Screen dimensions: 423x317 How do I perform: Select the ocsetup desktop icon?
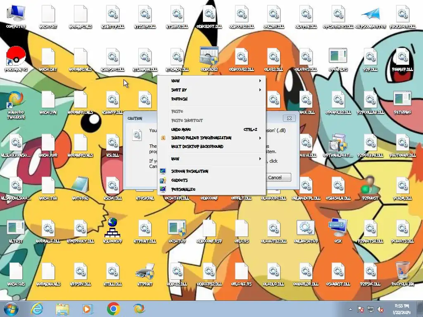coord(177,231)
